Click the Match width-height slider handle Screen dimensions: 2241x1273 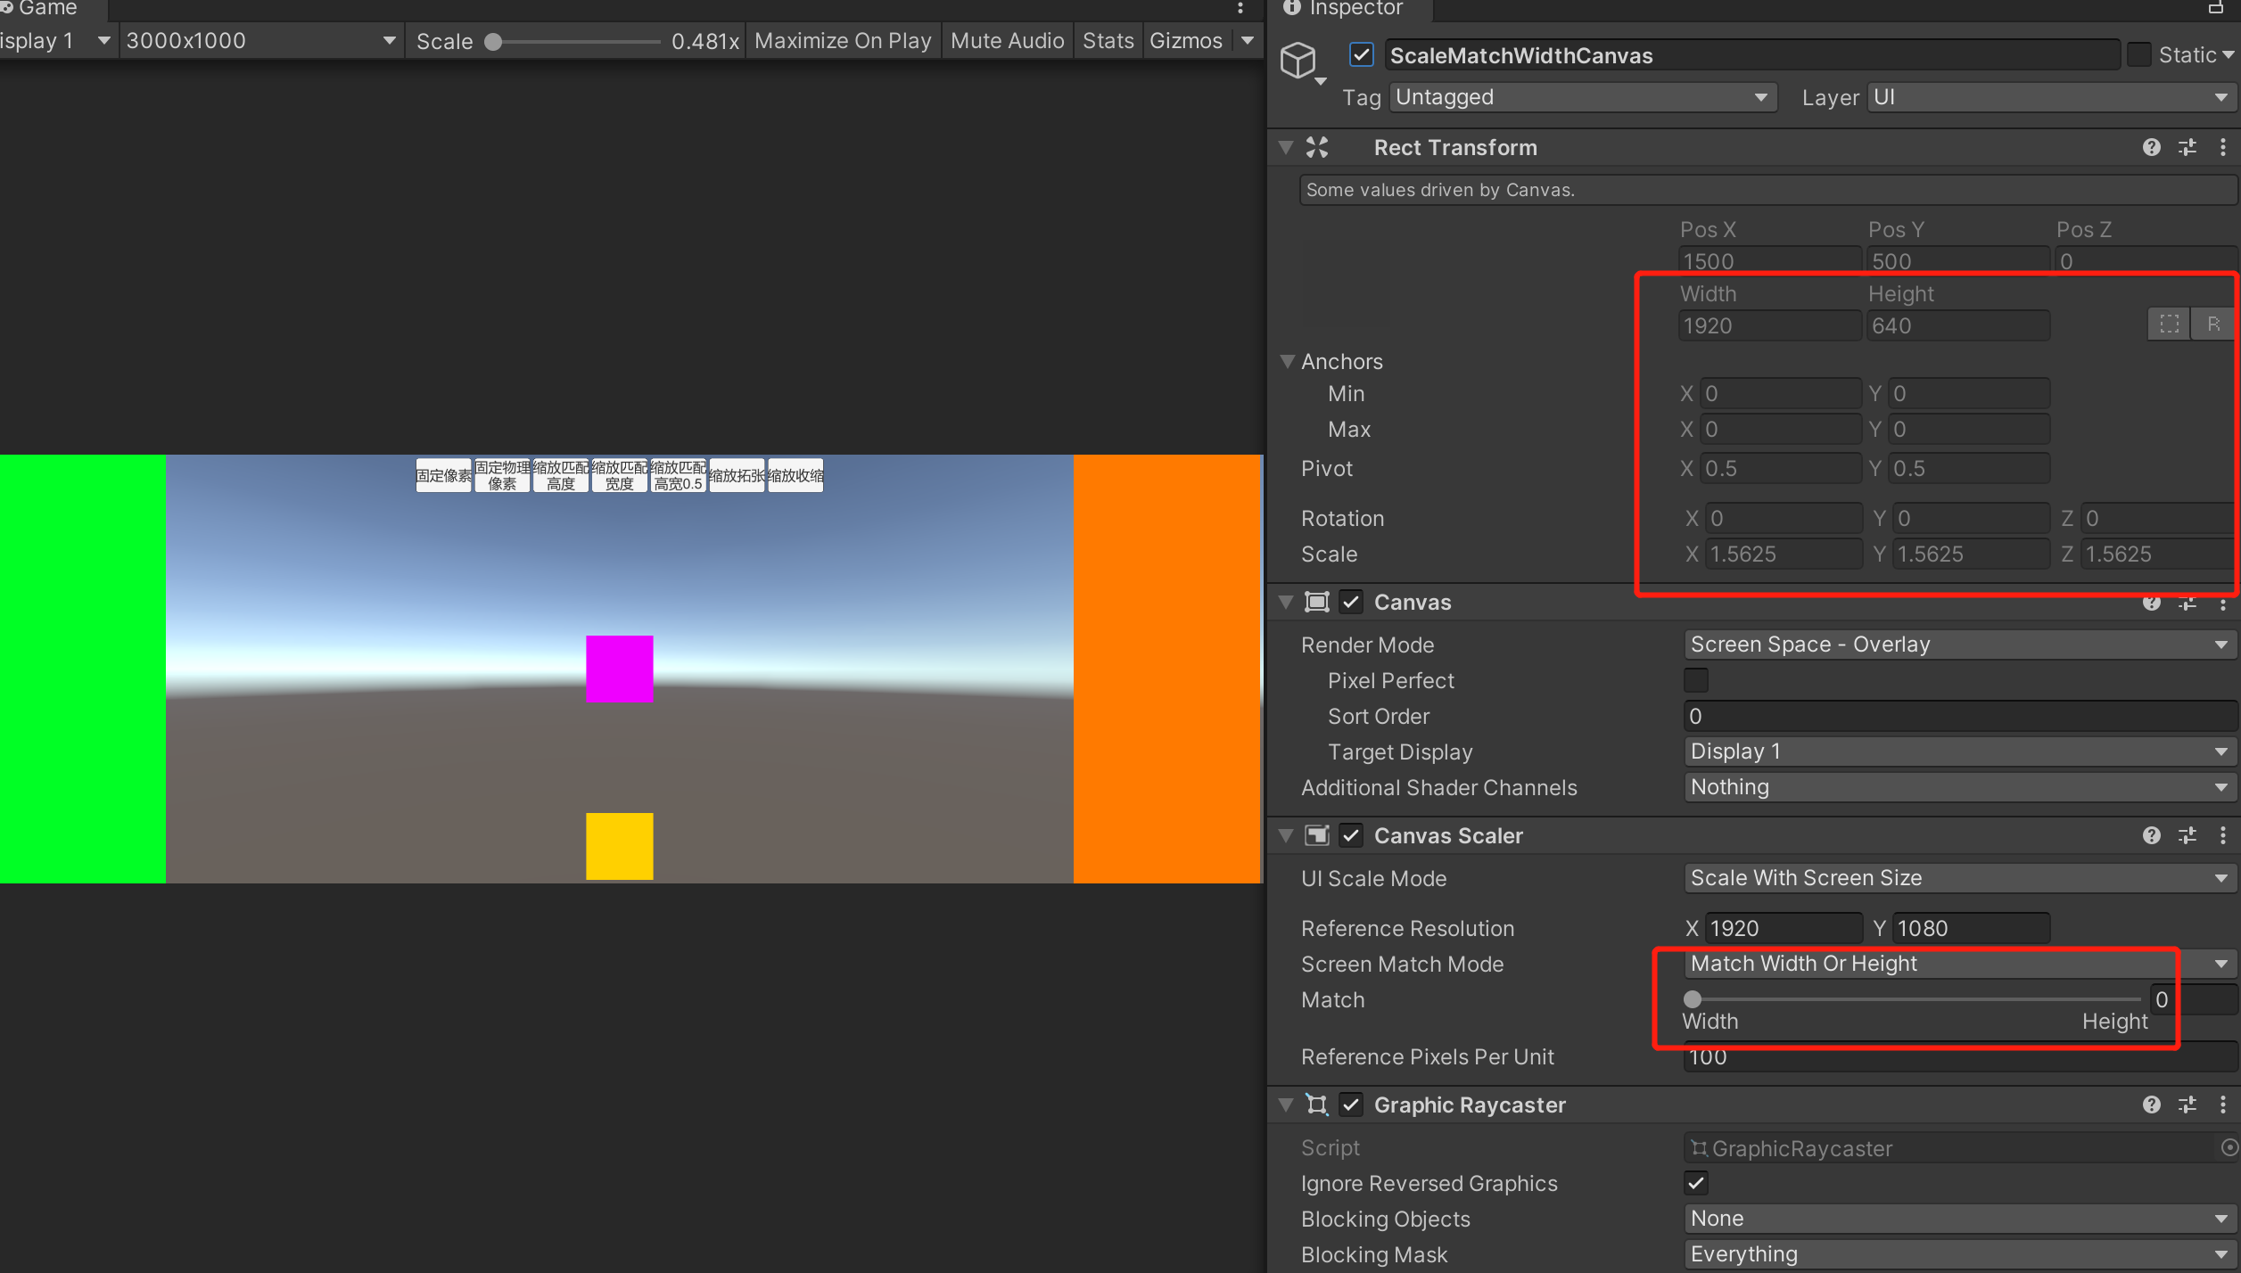click(1692, 999)
